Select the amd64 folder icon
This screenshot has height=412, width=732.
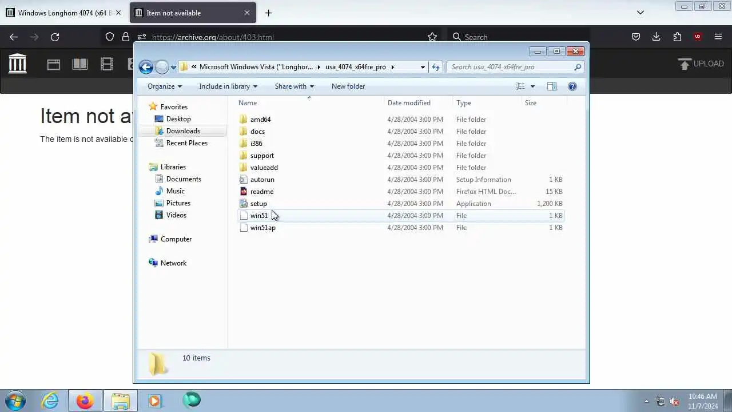point(244,120)
